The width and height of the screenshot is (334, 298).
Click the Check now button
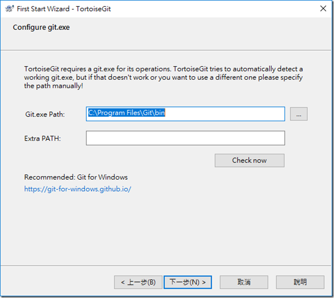[x=249, y=160]
